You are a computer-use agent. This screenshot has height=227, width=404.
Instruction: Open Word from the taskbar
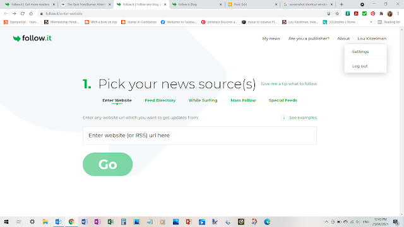tap(85, 221)
